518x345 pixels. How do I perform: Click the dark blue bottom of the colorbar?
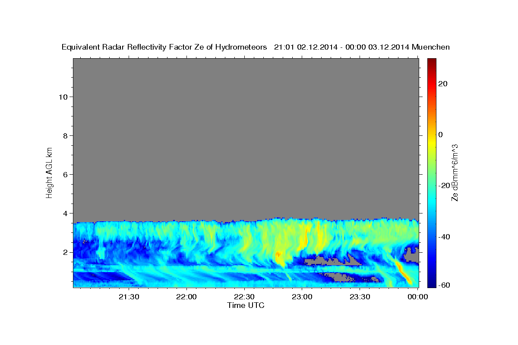pos(432,282)
